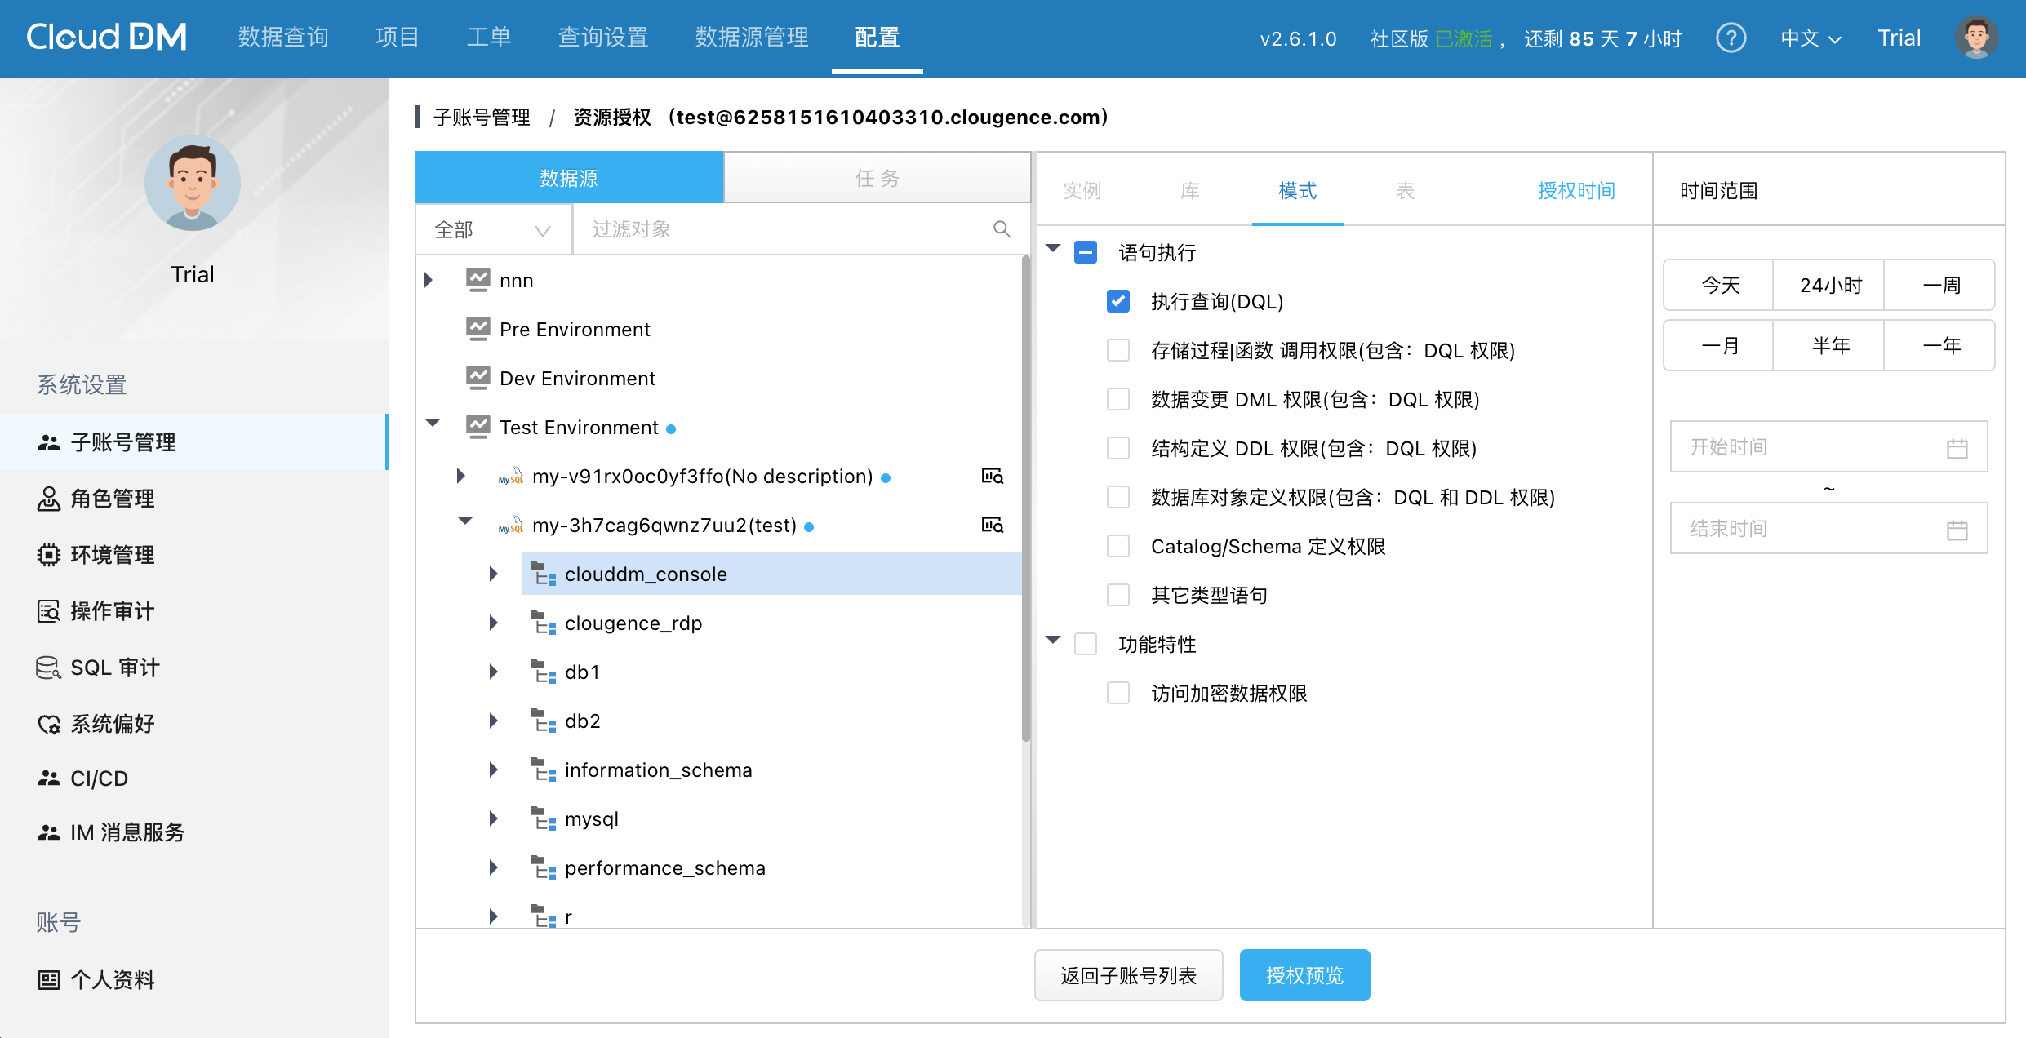Enable the DML data change permission checkbox
Screen dimensions: 2026x1038
[1117, 399]
